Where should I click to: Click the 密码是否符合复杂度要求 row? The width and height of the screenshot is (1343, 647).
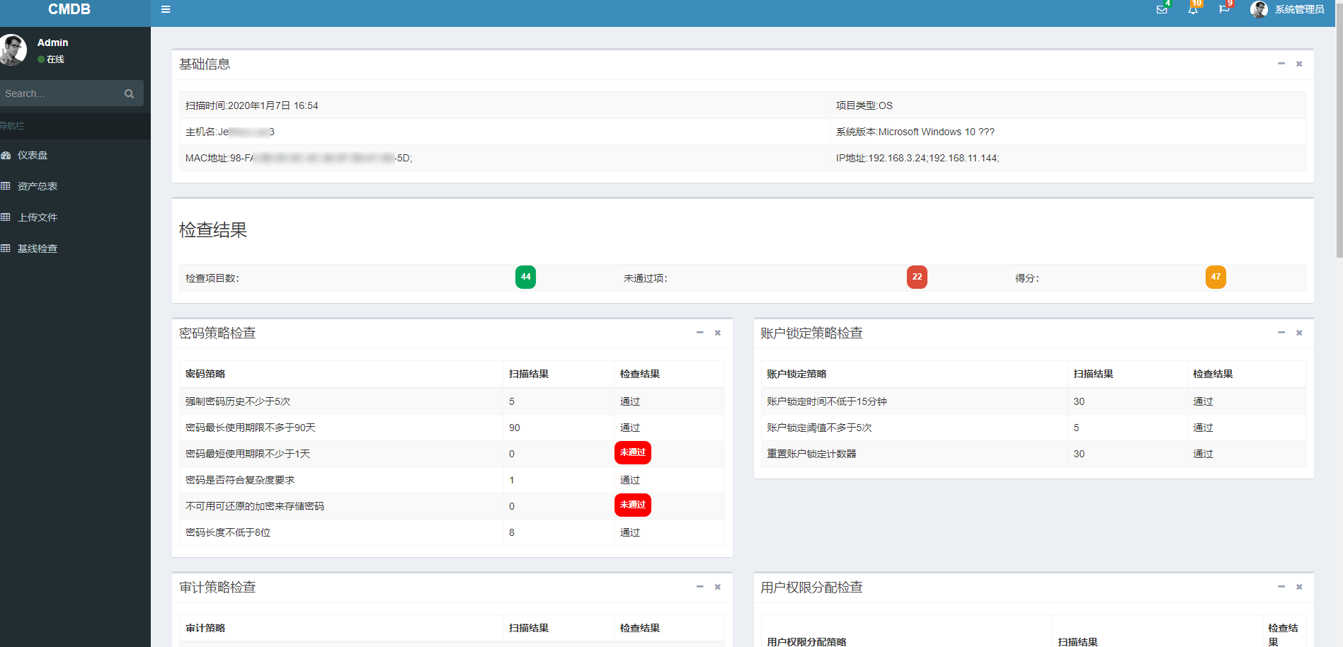[x=452, y=480]
